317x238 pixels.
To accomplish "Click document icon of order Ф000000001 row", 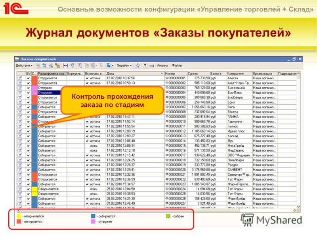I will point(19,78).
